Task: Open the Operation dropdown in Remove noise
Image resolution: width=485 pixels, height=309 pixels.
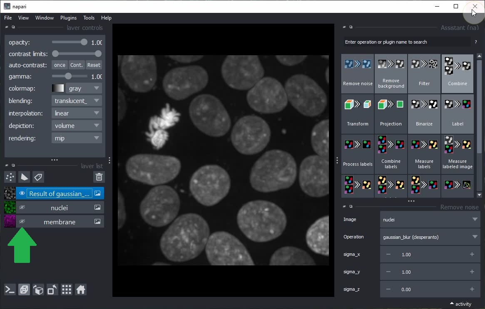Action: [x=430, y=237]
